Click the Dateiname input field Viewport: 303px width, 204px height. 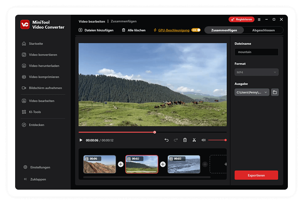click(256, 52)
